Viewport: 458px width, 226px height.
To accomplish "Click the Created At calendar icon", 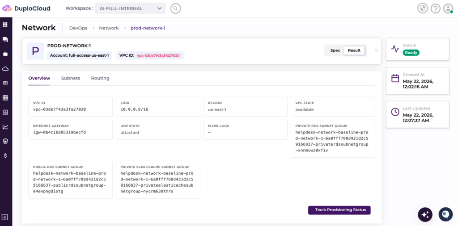I will click(395, 78).
